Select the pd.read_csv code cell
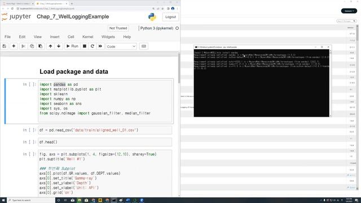The image size is (361, 203). [105, 130]
